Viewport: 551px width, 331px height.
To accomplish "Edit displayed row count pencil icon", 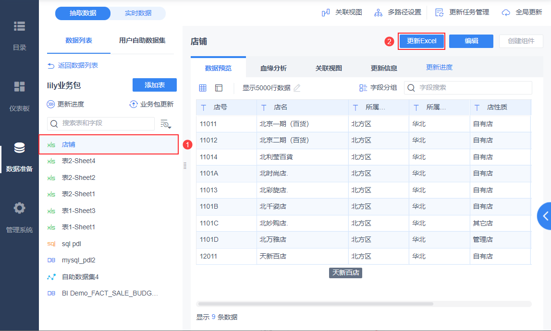I will click(297, 88).
